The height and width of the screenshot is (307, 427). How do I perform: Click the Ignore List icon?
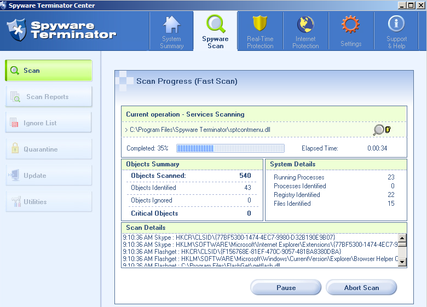(14, 123)
